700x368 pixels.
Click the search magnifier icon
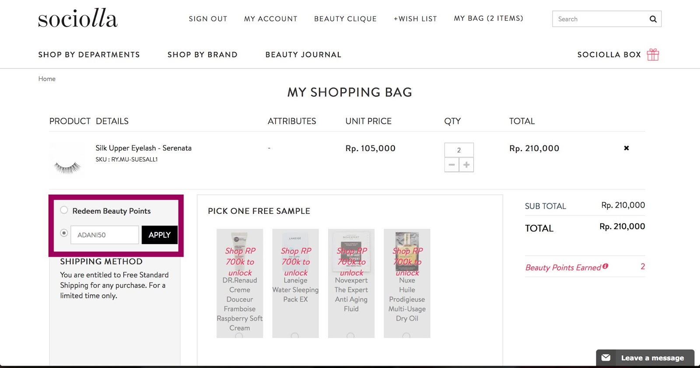pos(653,19)
